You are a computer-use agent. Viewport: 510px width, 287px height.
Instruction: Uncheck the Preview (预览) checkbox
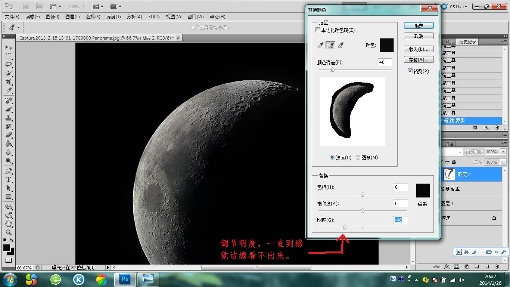(410, 71)
